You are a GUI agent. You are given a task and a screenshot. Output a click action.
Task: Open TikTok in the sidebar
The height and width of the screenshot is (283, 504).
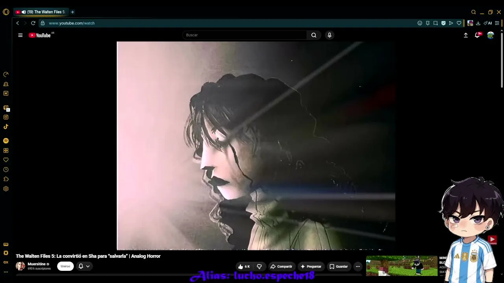[x=6, y=127]
